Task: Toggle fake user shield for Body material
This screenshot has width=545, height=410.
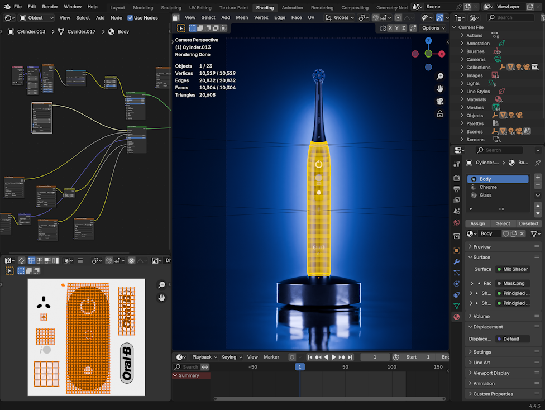Action: pos(505,233)
